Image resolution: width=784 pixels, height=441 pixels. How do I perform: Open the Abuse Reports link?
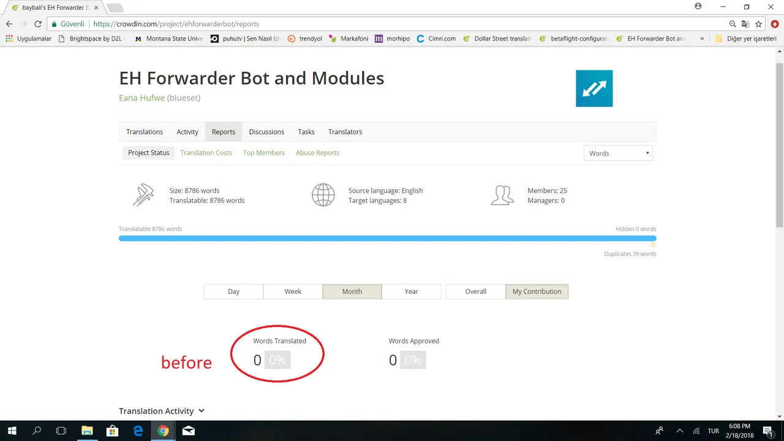[x=317, y=153]
